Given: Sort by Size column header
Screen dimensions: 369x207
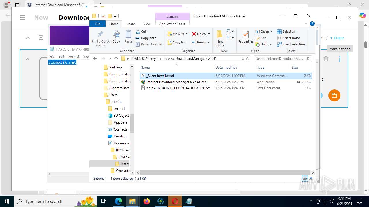Looking at the screenshot, I should pyautogui.click(x=301, y=68).
